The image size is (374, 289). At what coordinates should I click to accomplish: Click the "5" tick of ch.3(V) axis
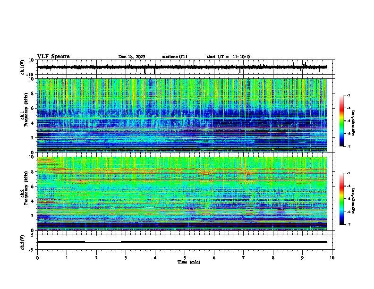pyautogui.click(x=33, y=235)
